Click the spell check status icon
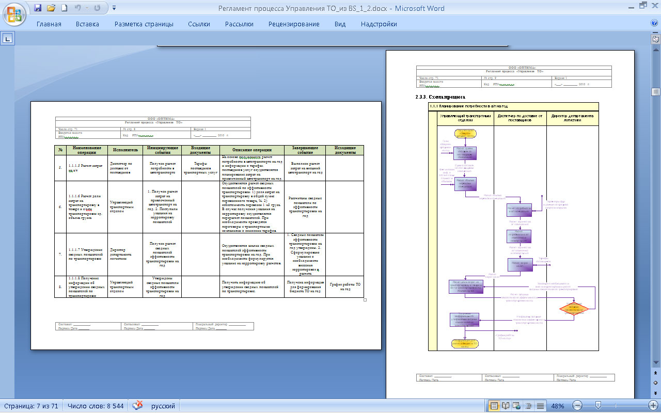 tap(138, 406)
